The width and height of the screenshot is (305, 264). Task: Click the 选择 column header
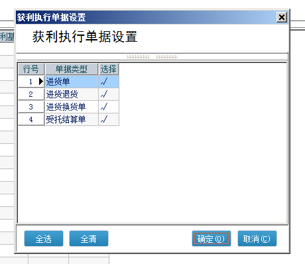coord(109,69)
